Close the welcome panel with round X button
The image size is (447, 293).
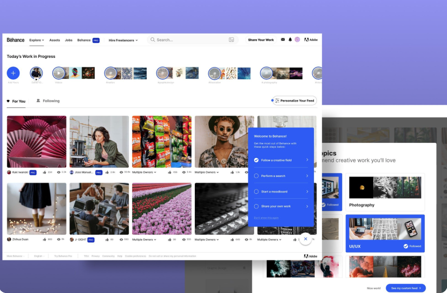tap(305, 239)
